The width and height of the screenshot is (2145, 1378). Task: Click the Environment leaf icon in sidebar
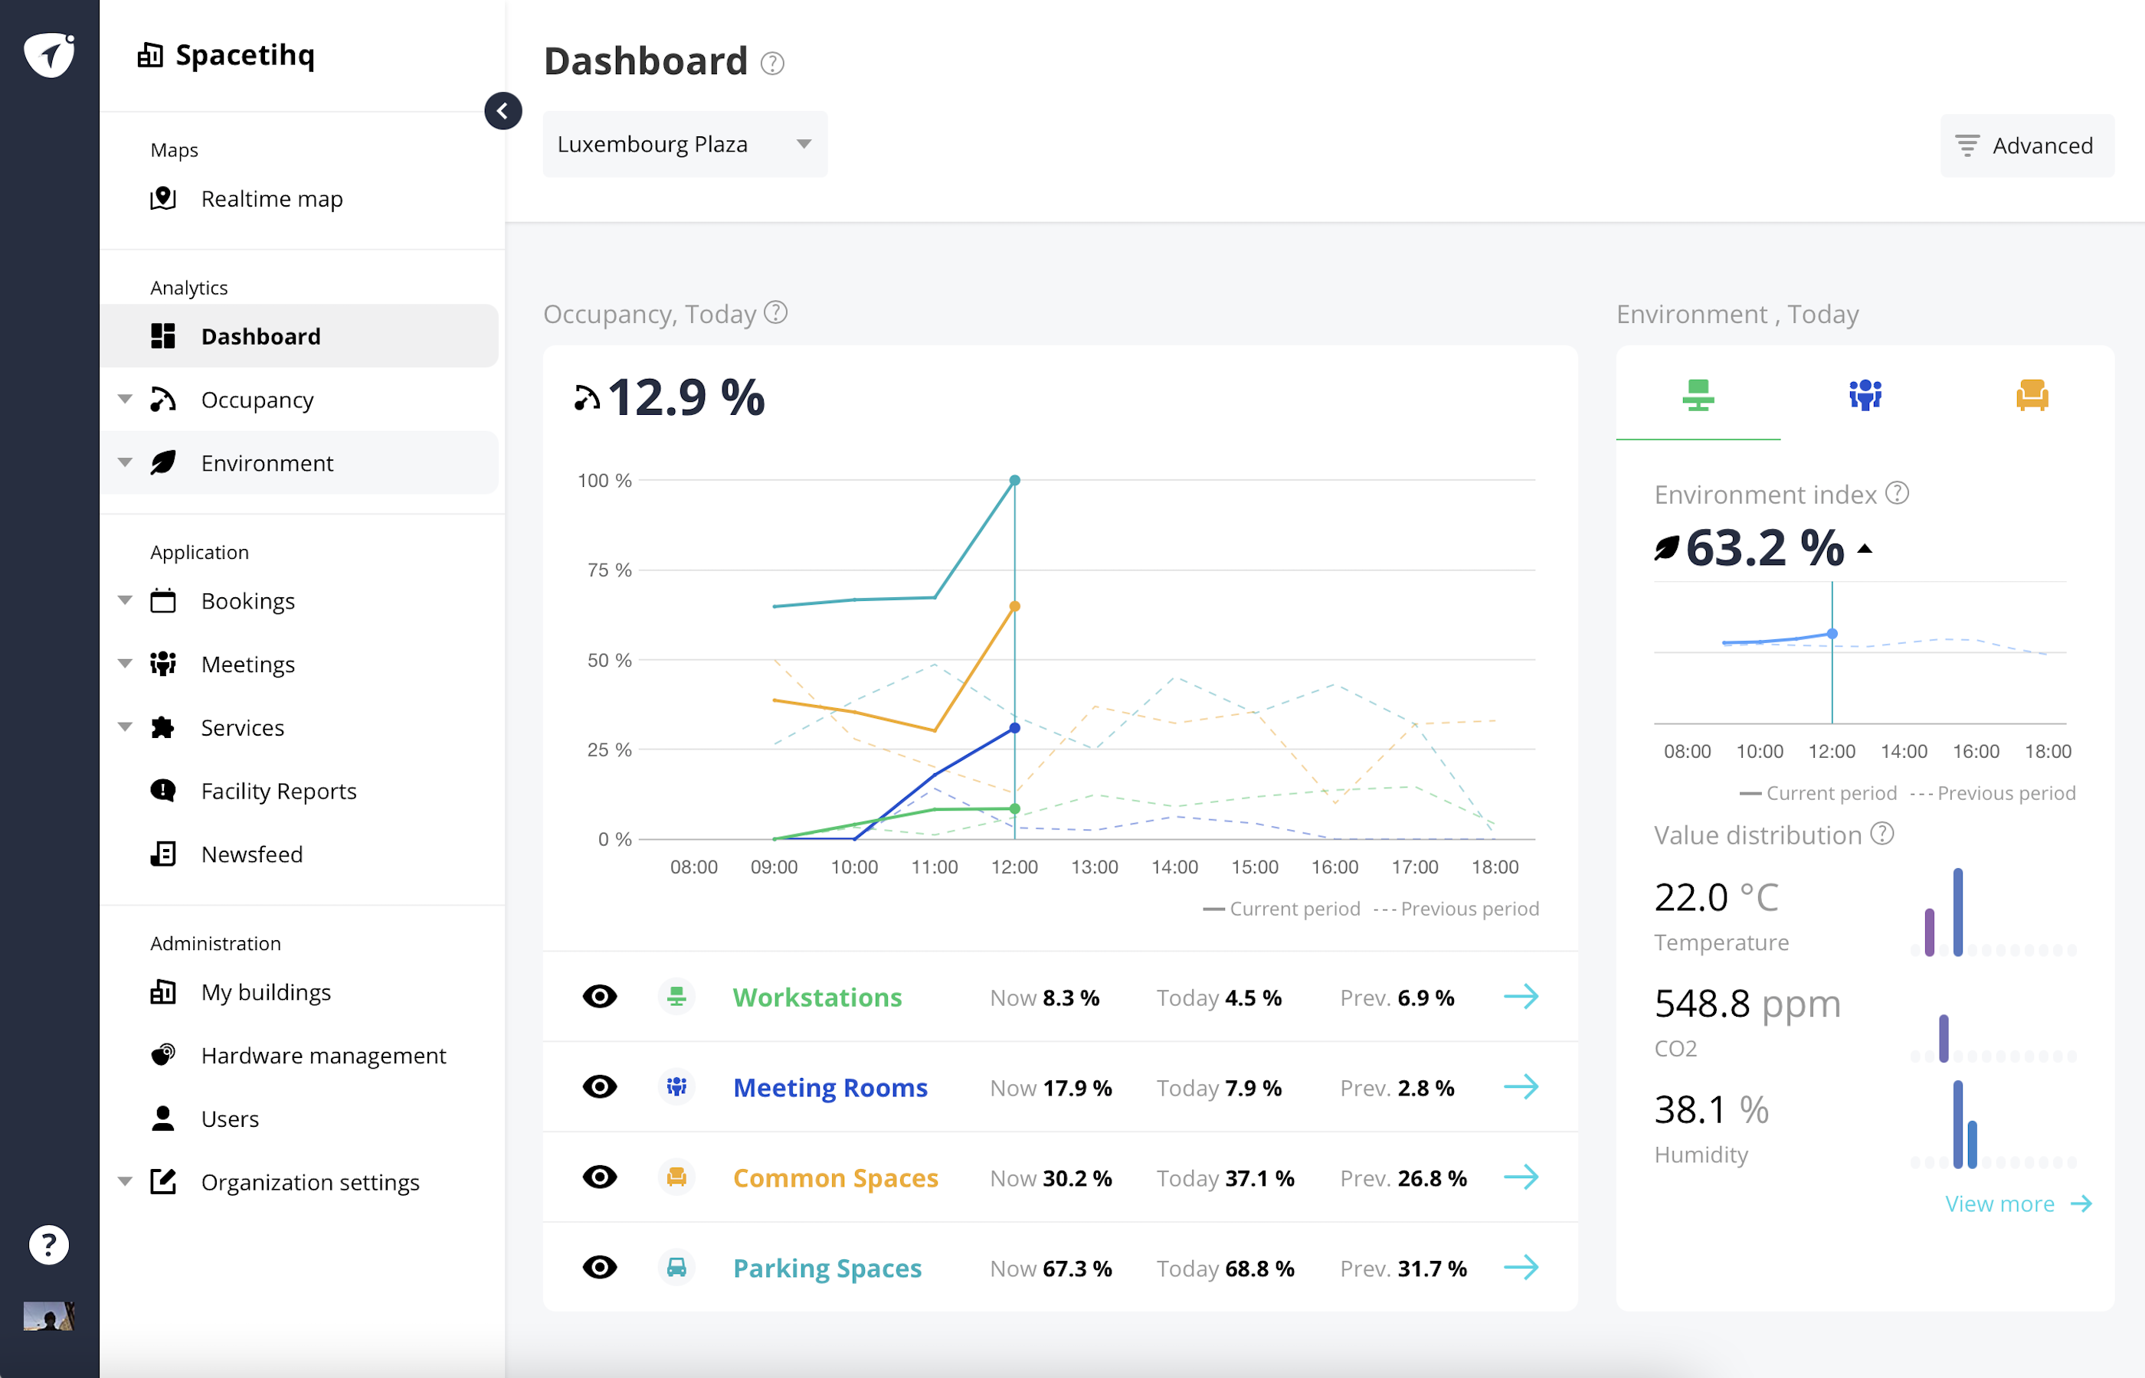[x=163, y=462]
